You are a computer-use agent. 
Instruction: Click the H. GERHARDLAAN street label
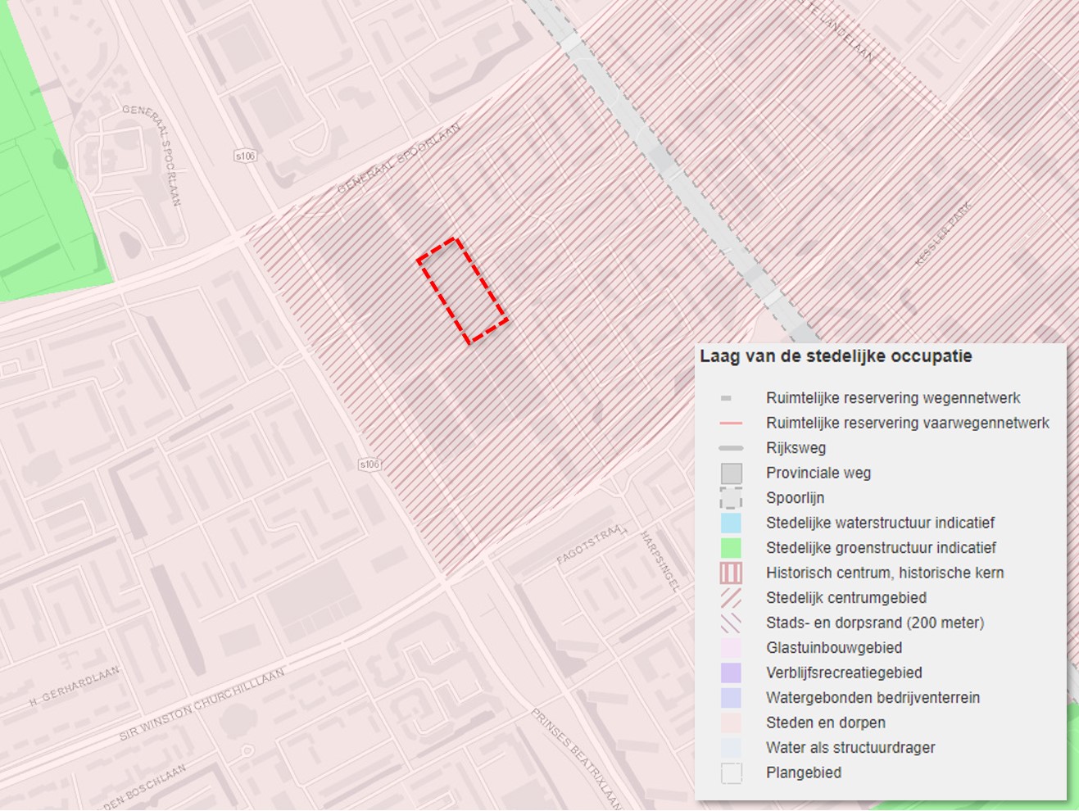click(74, 686)
